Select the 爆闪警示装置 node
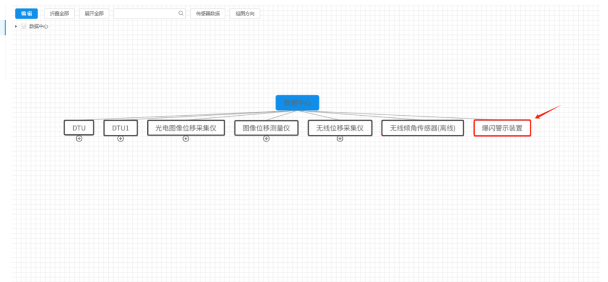This screenshot has width=608, height=282. point(502,128)
